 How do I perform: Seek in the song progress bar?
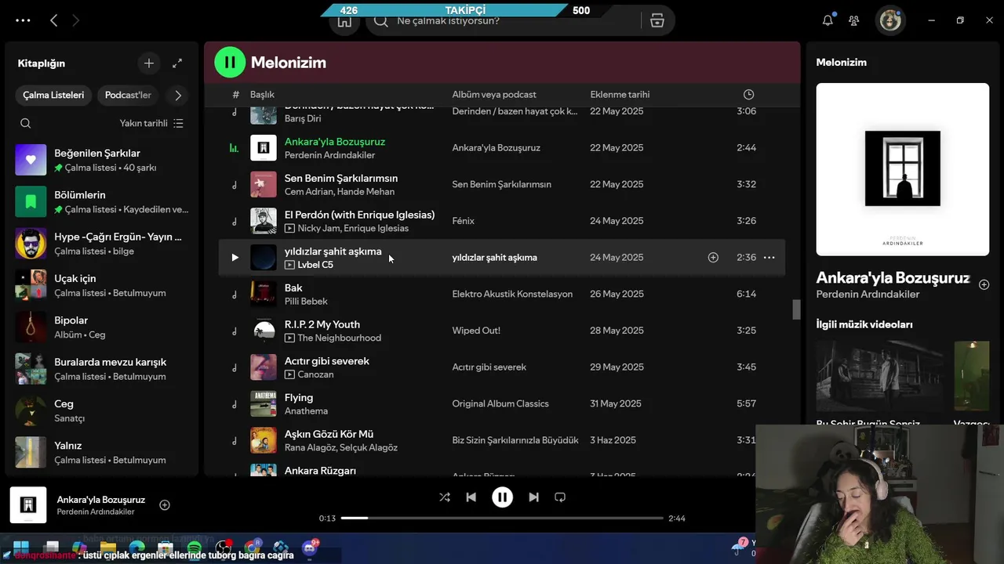(x=502, y=518)
